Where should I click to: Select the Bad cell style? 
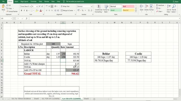tap(128, 6)
